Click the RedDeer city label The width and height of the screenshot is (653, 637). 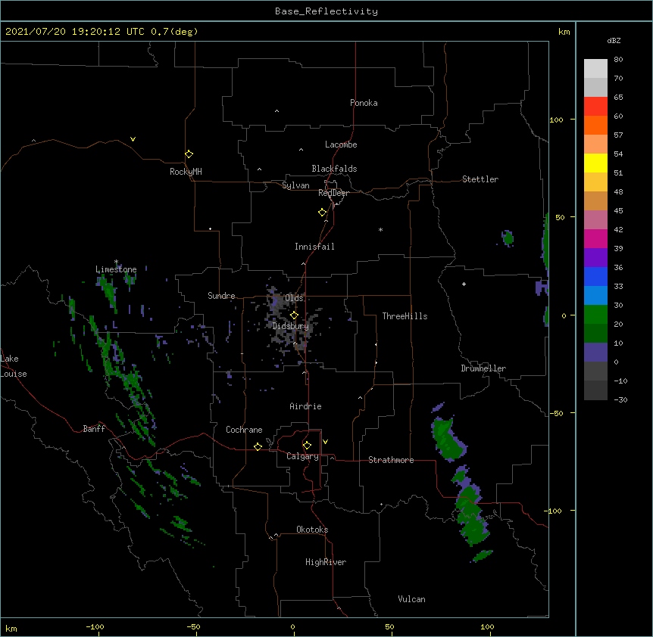[x=333, y=193]
